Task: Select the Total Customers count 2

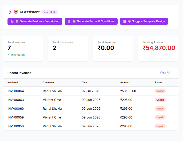Action: tap(54, 48)
